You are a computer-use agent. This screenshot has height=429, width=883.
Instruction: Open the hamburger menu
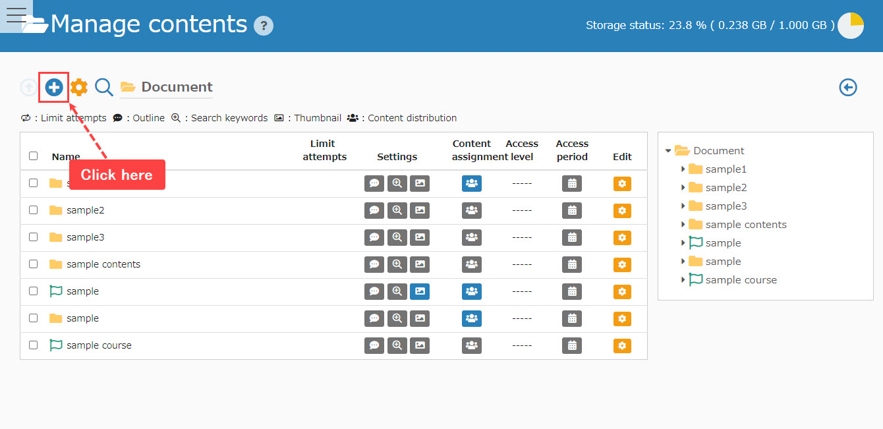coord(16,16)
